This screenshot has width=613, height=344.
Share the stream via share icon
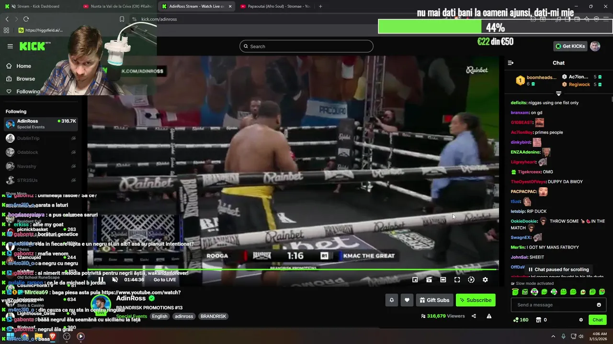pos(474,316)
